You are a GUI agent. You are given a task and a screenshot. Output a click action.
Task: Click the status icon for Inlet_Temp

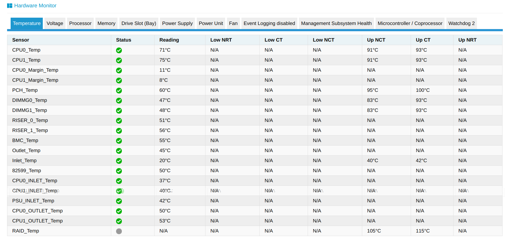coord(119,161)
